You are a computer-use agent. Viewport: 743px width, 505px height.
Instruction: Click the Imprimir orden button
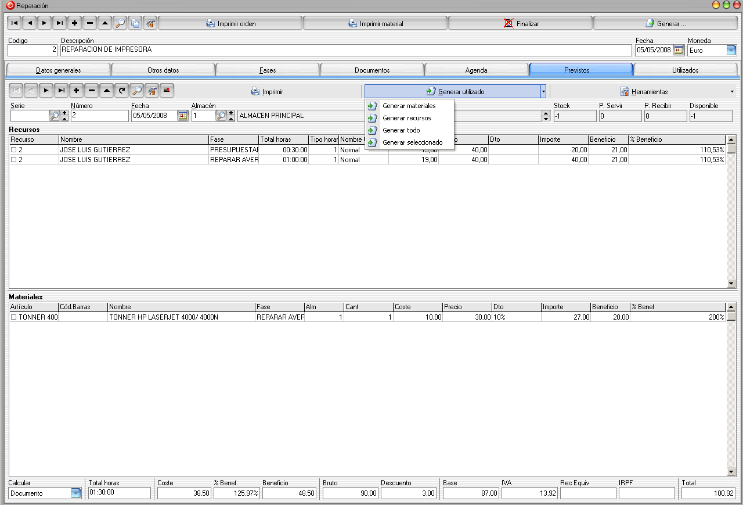click(230, 24)
